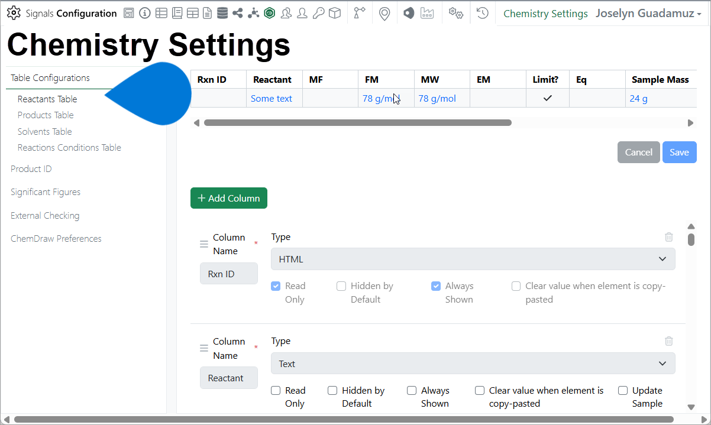Open the database stack icon

point(222,13)
